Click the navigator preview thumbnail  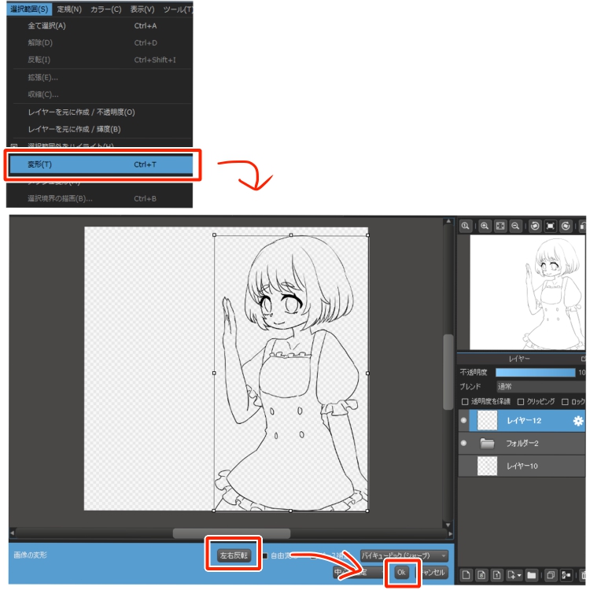528,293
